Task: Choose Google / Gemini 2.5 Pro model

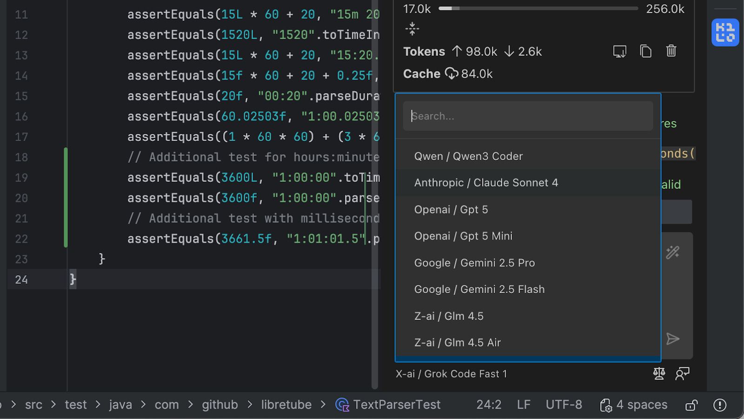Action: (474, 262)
